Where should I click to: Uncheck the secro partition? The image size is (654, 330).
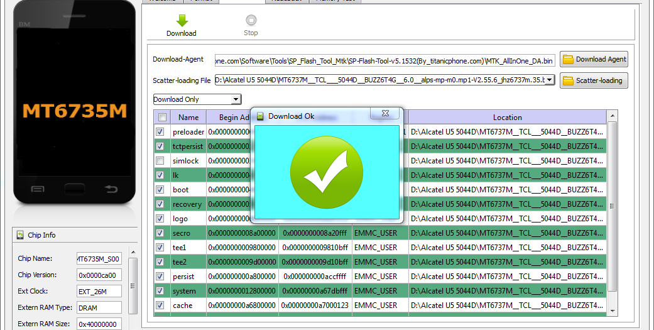coord(160,233)
